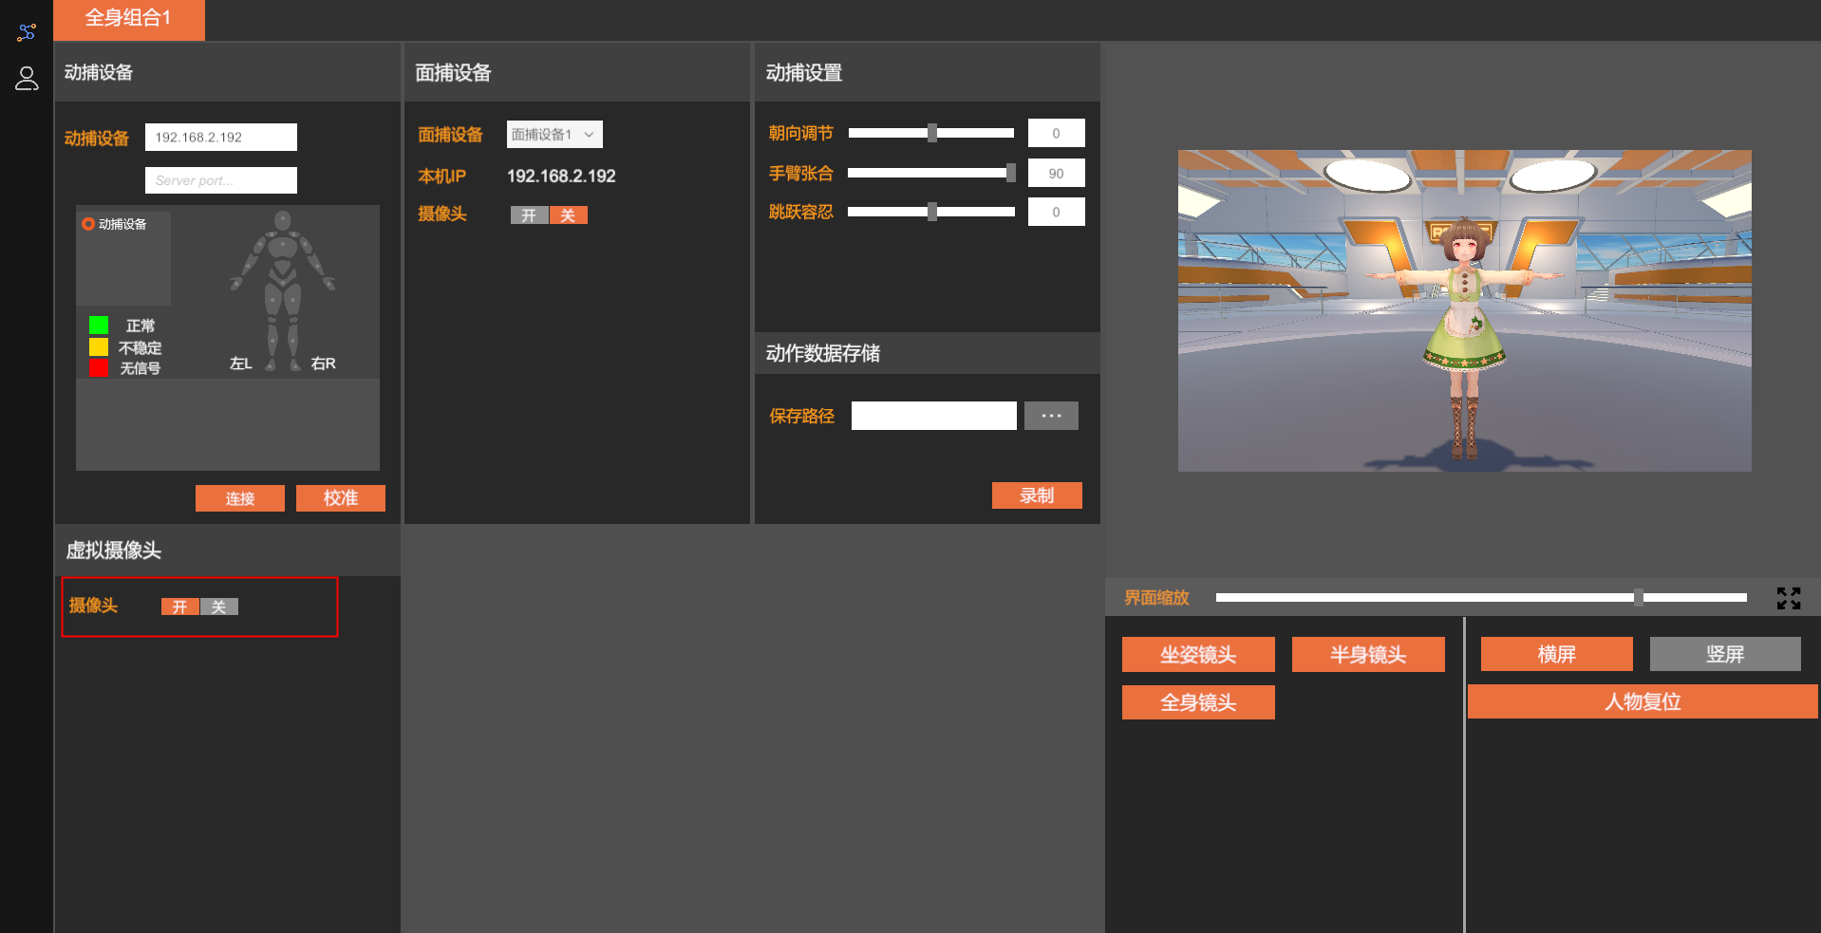
Task: Open the user profile sidebar icon
Action: coord(27,78)
